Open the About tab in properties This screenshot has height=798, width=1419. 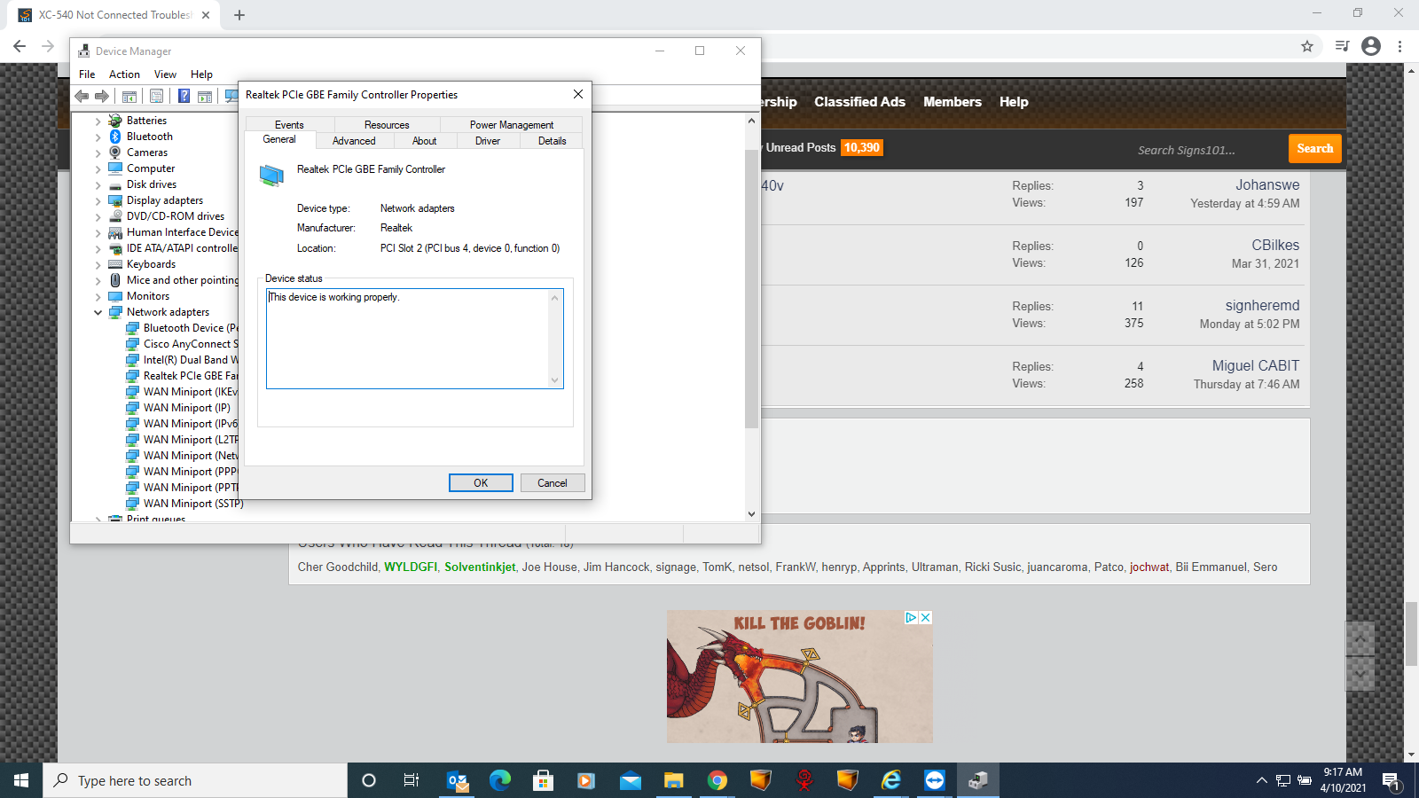pos(424,141)
